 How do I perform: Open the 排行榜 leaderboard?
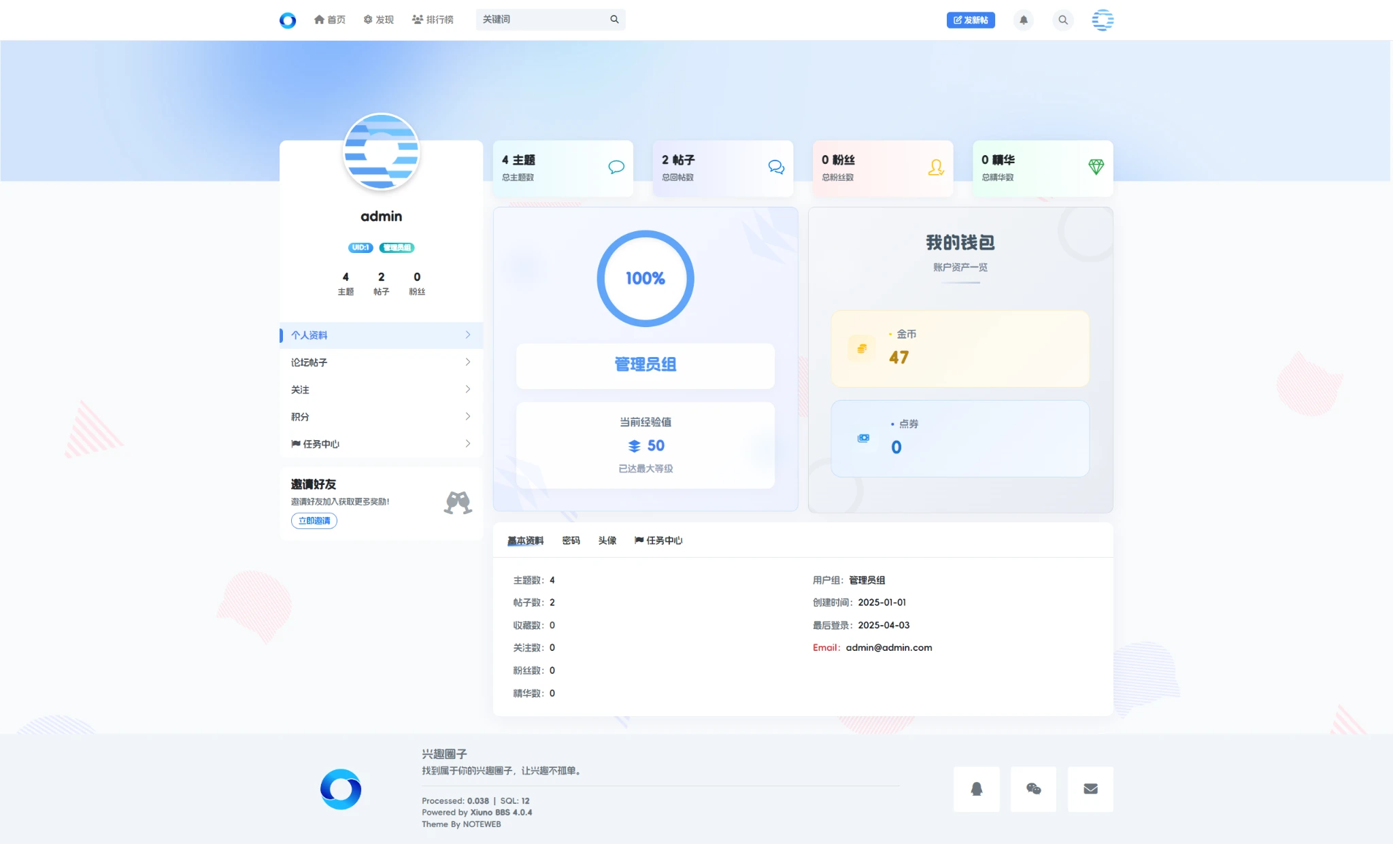pyautogui.click(x=433, y=20)
